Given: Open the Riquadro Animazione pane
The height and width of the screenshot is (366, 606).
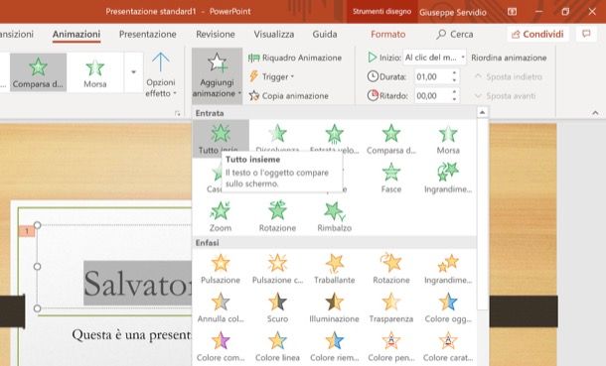Looking at the screenshot, I should (x=295, y=58).
